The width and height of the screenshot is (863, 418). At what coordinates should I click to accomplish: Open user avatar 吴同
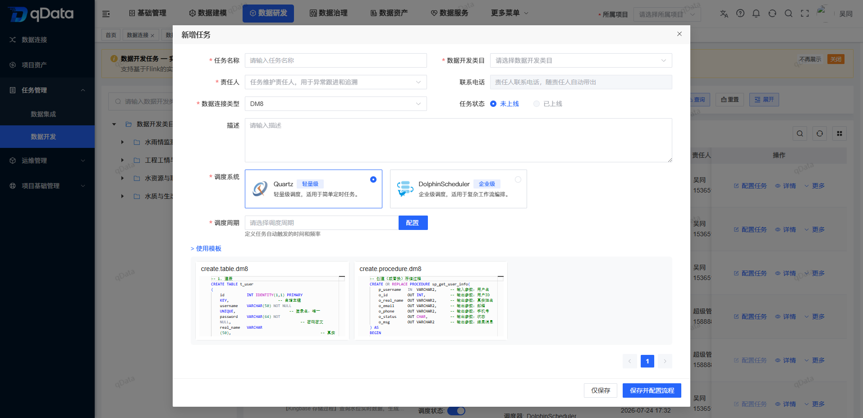(835, 14)
